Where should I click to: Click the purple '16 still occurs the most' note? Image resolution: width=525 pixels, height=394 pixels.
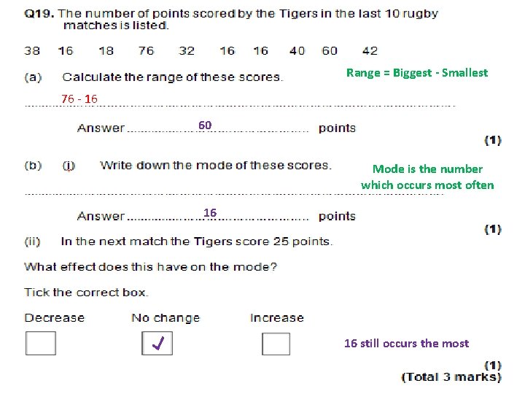click(406, 344)
